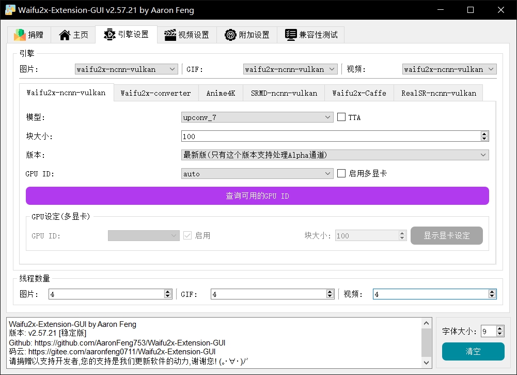Maximize the Waifu2x-Extension-GUI window
The height and width of the screenshot is (375, 517).
click(471, 10)
